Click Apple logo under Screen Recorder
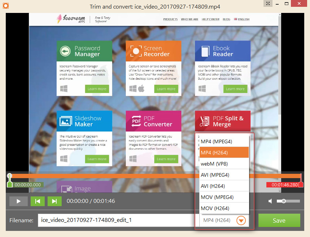 pos(141,88)
